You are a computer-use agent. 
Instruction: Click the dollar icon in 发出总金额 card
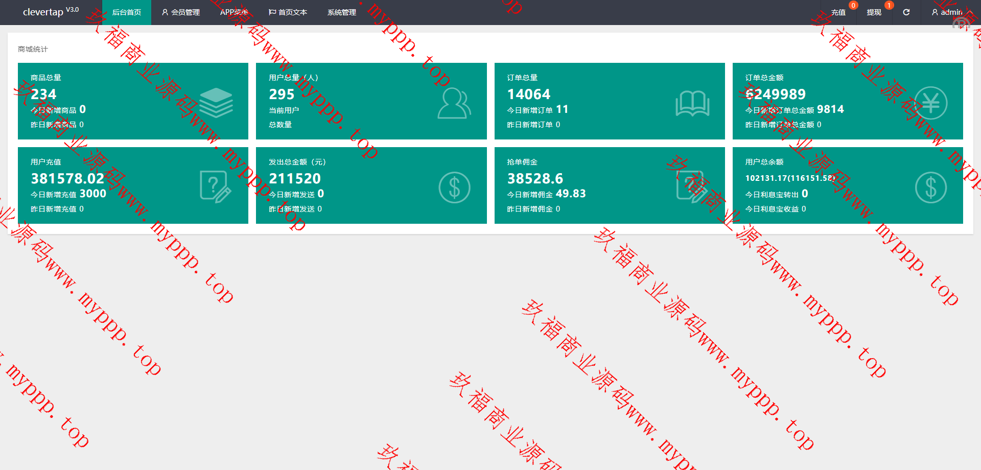[x=454, y=187]
